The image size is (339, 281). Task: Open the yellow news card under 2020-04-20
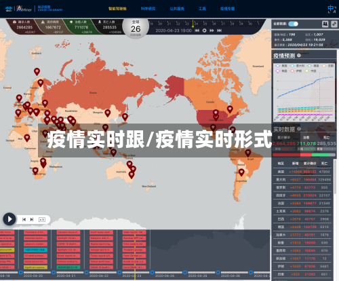point(35,267)
